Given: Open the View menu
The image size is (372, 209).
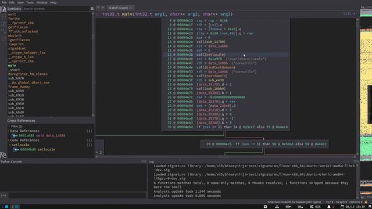Looking at the screenshot, I should tap(20, 2).
